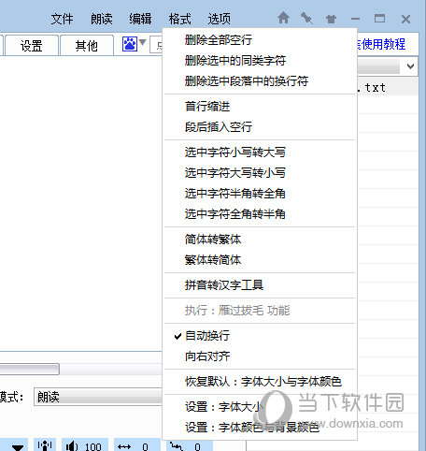
Task: Click the broadcast voice icon
Action: pos(45,445)
